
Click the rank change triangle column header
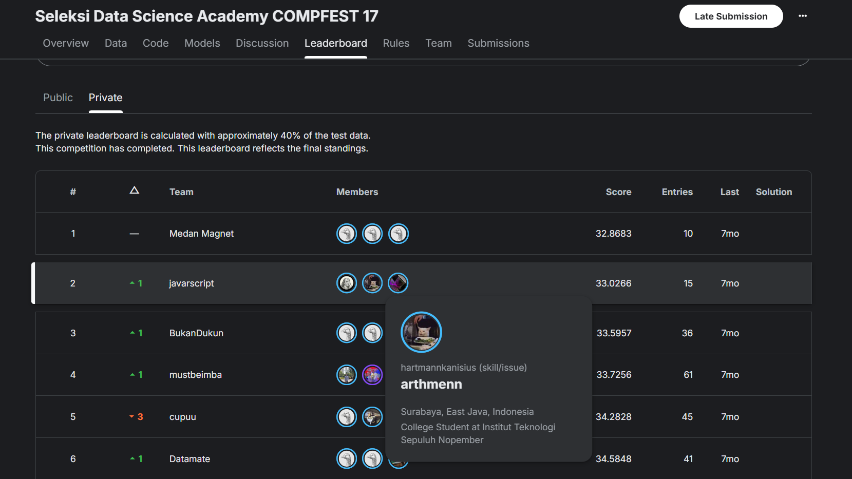pos(135,190)
